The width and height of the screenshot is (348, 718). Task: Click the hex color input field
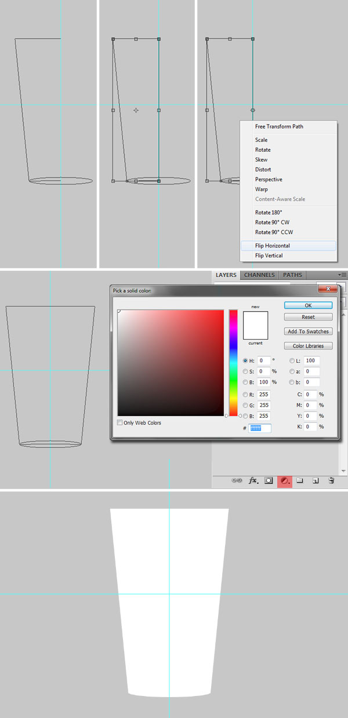[x=260, y=428]
